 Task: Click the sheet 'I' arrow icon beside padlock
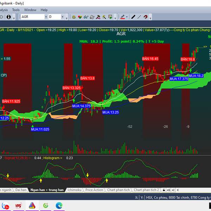[173, 190]
